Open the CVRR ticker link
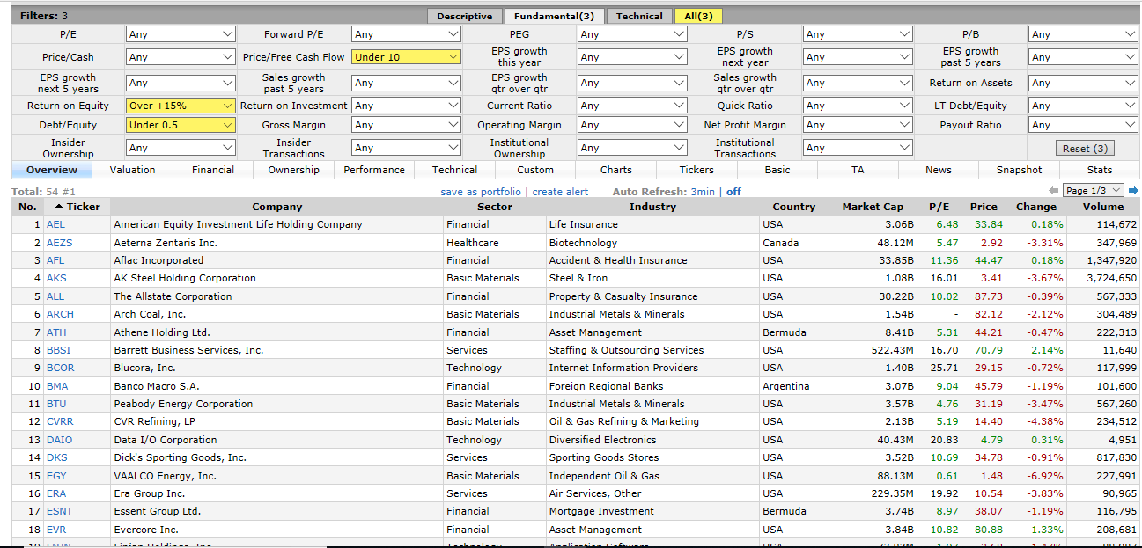Screen dimensions: 1142x548 (60, 421)
